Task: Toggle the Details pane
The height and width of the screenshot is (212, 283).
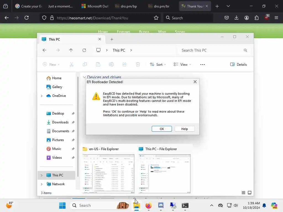Action: tap(239, 65)
